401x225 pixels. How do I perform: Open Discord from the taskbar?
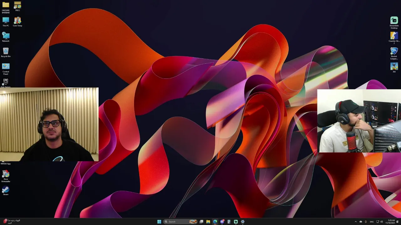(x=222, y=222)
